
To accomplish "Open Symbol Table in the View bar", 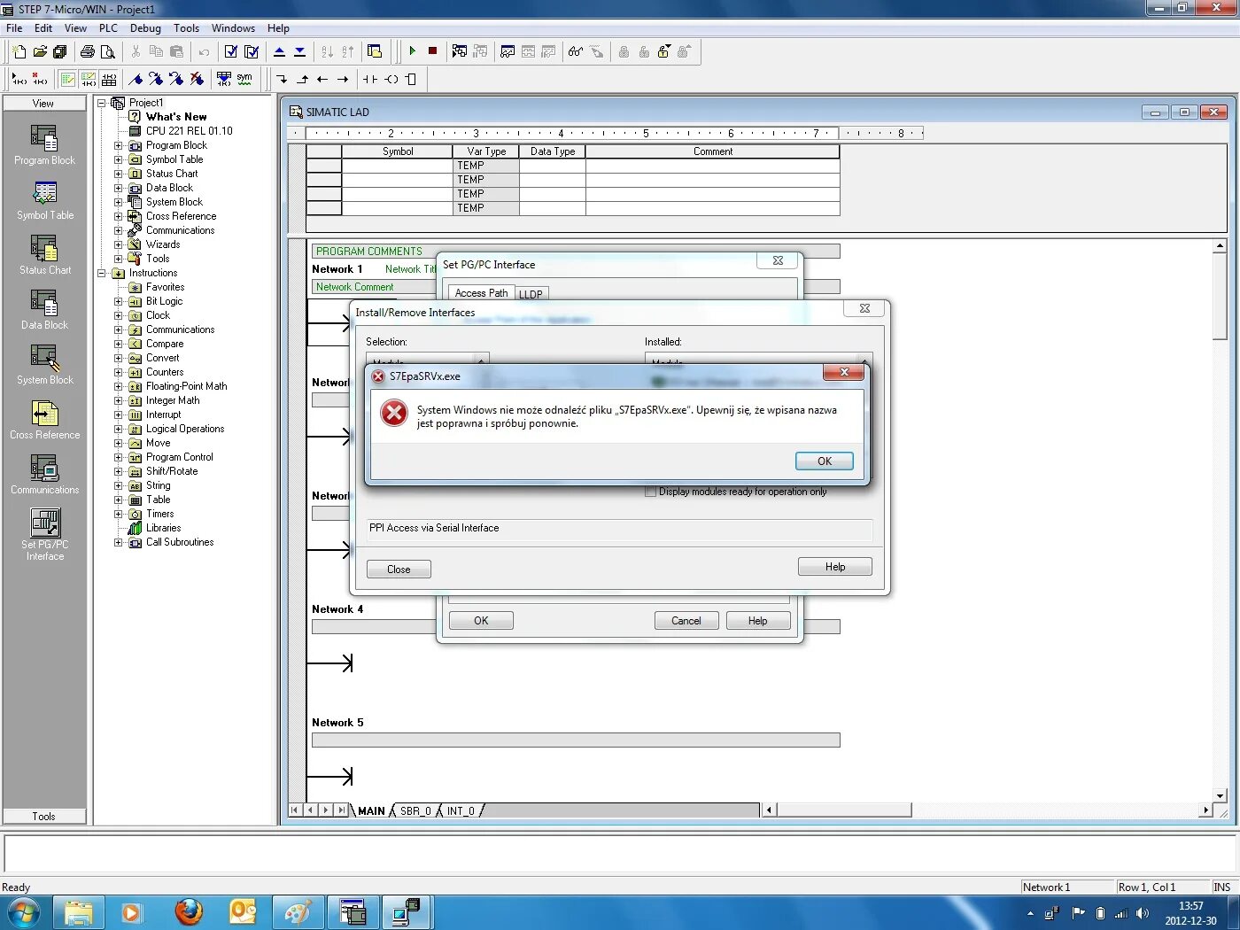I will pyautogui.click(x=44, y=200).
